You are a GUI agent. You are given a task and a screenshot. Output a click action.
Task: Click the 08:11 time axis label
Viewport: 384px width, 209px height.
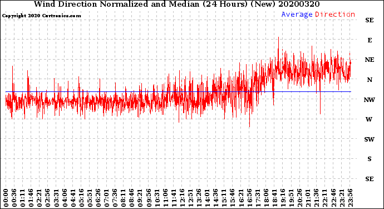[x=123, y=198]
